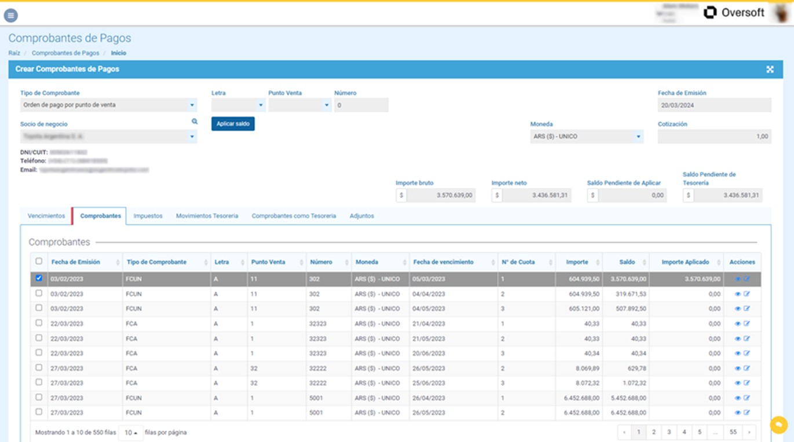Switch to the Impuestos tab
Screen dimensions: 794x442
click(x=148, y=216)
